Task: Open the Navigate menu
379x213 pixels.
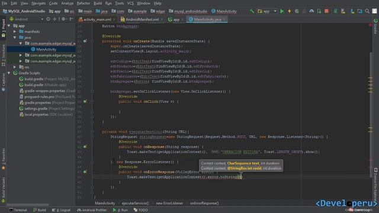Action: click(x=38, y=4)
